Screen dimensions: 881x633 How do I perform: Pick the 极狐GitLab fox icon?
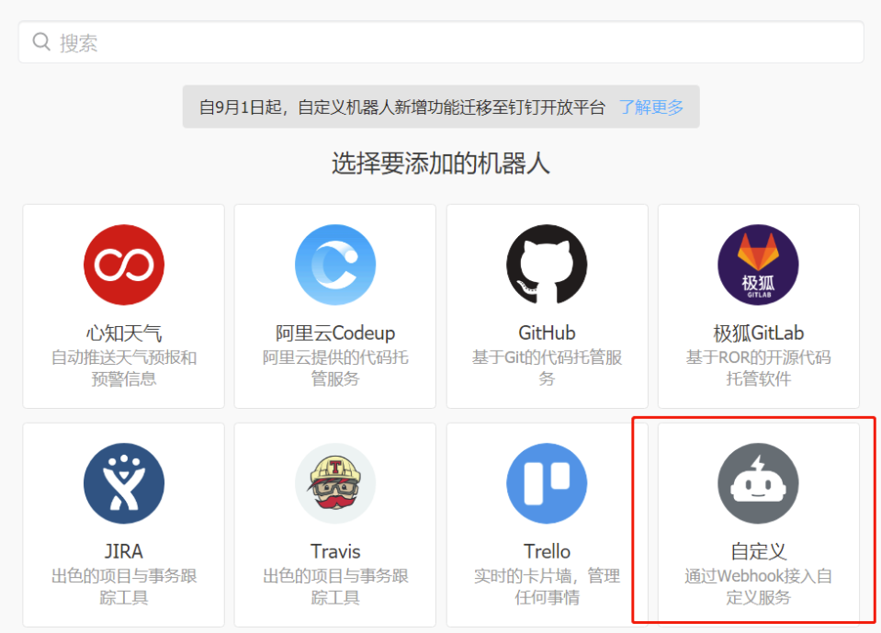coord(758,265)
